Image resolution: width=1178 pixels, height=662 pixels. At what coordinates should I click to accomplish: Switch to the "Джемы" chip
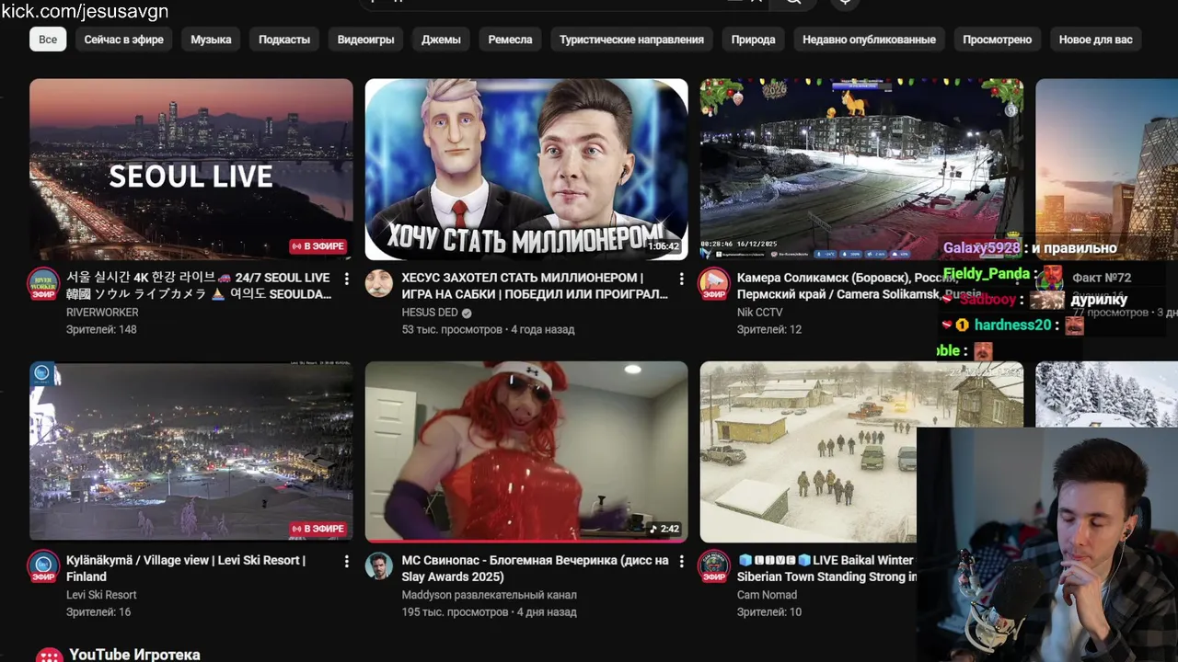click(x=441, y=40)
